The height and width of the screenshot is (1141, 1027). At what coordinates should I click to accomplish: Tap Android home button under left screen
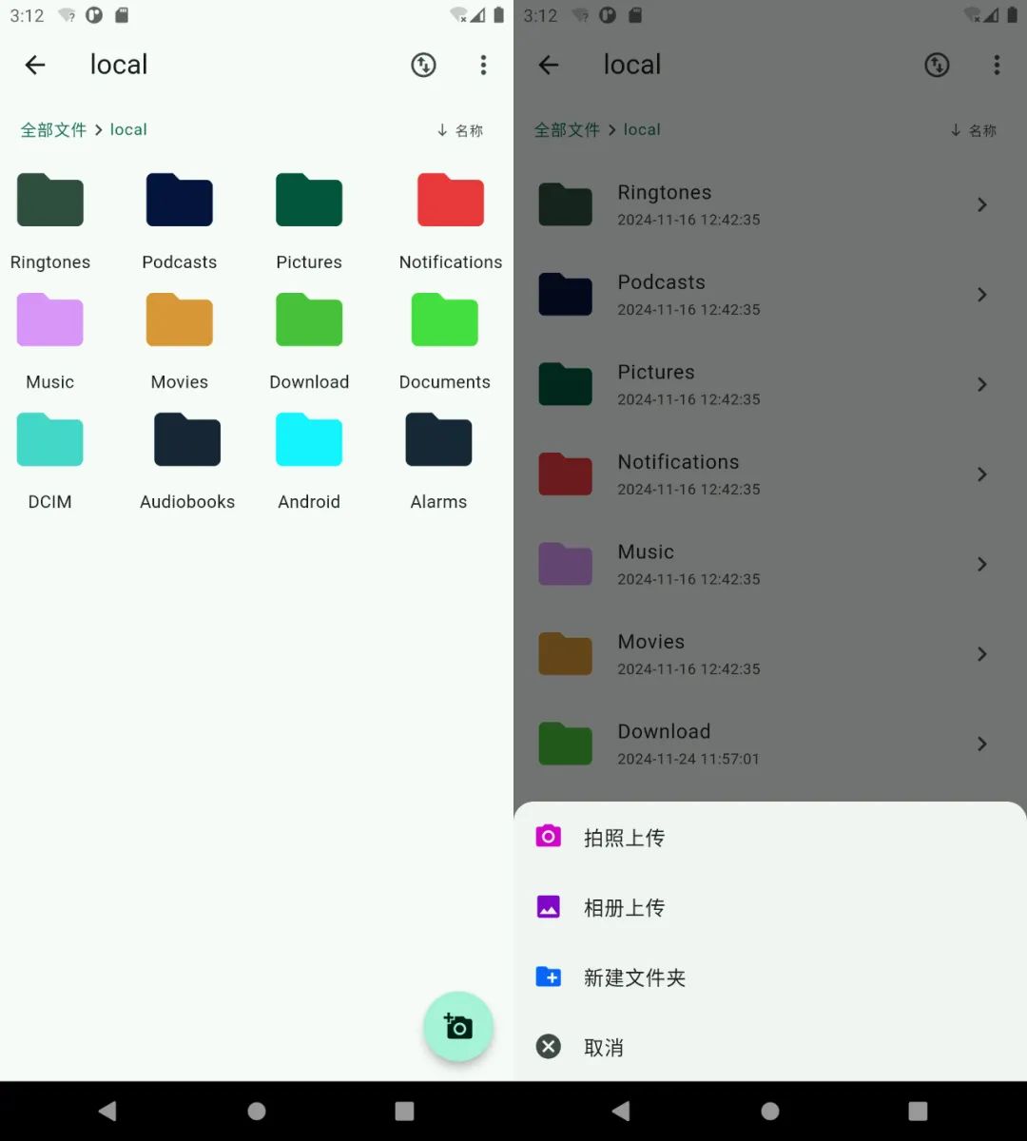pyautogui.click(x=257, y=1111)
